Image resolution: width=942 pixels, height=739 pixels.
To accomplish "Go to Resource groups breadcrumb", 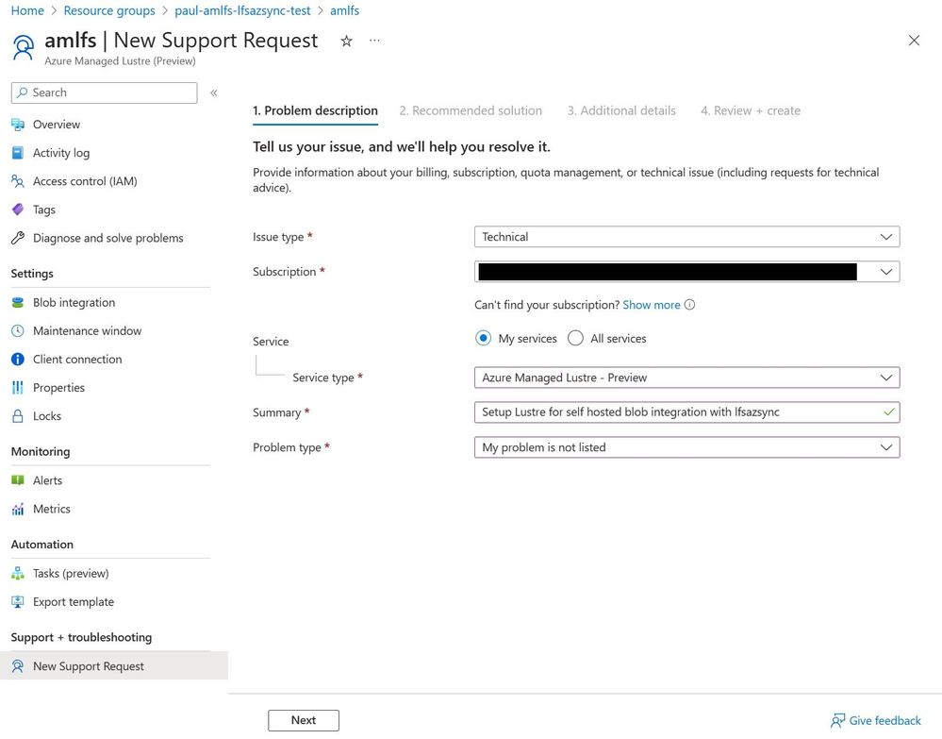I will point(109,10).
